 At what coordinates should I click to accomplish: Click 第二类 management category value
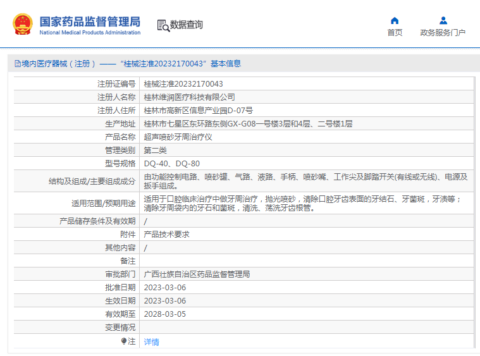tap(155, 150)
